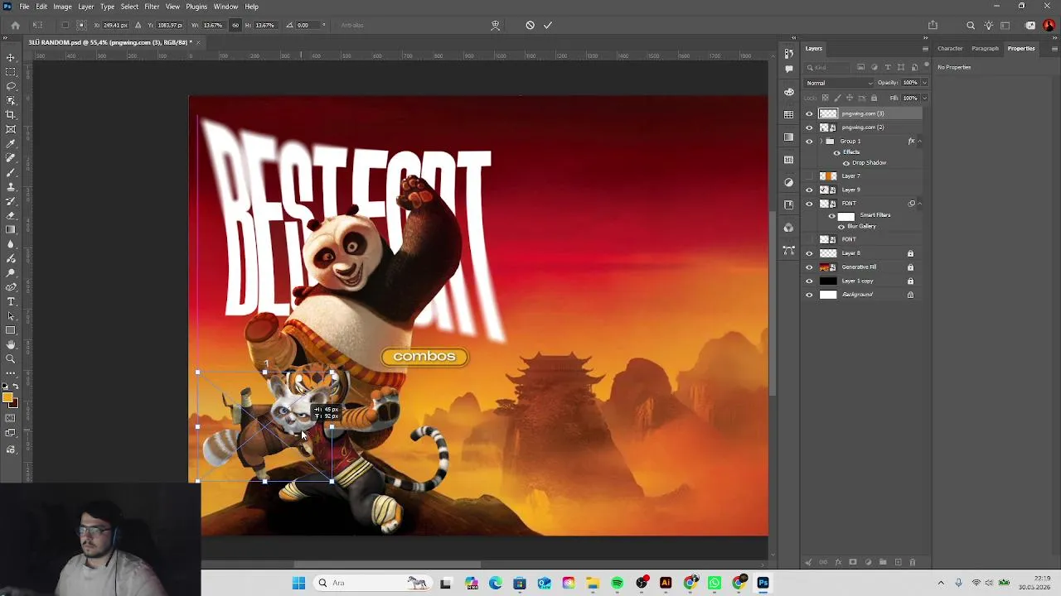
Task: Switch to the Character tab
Action: [950, 48]
